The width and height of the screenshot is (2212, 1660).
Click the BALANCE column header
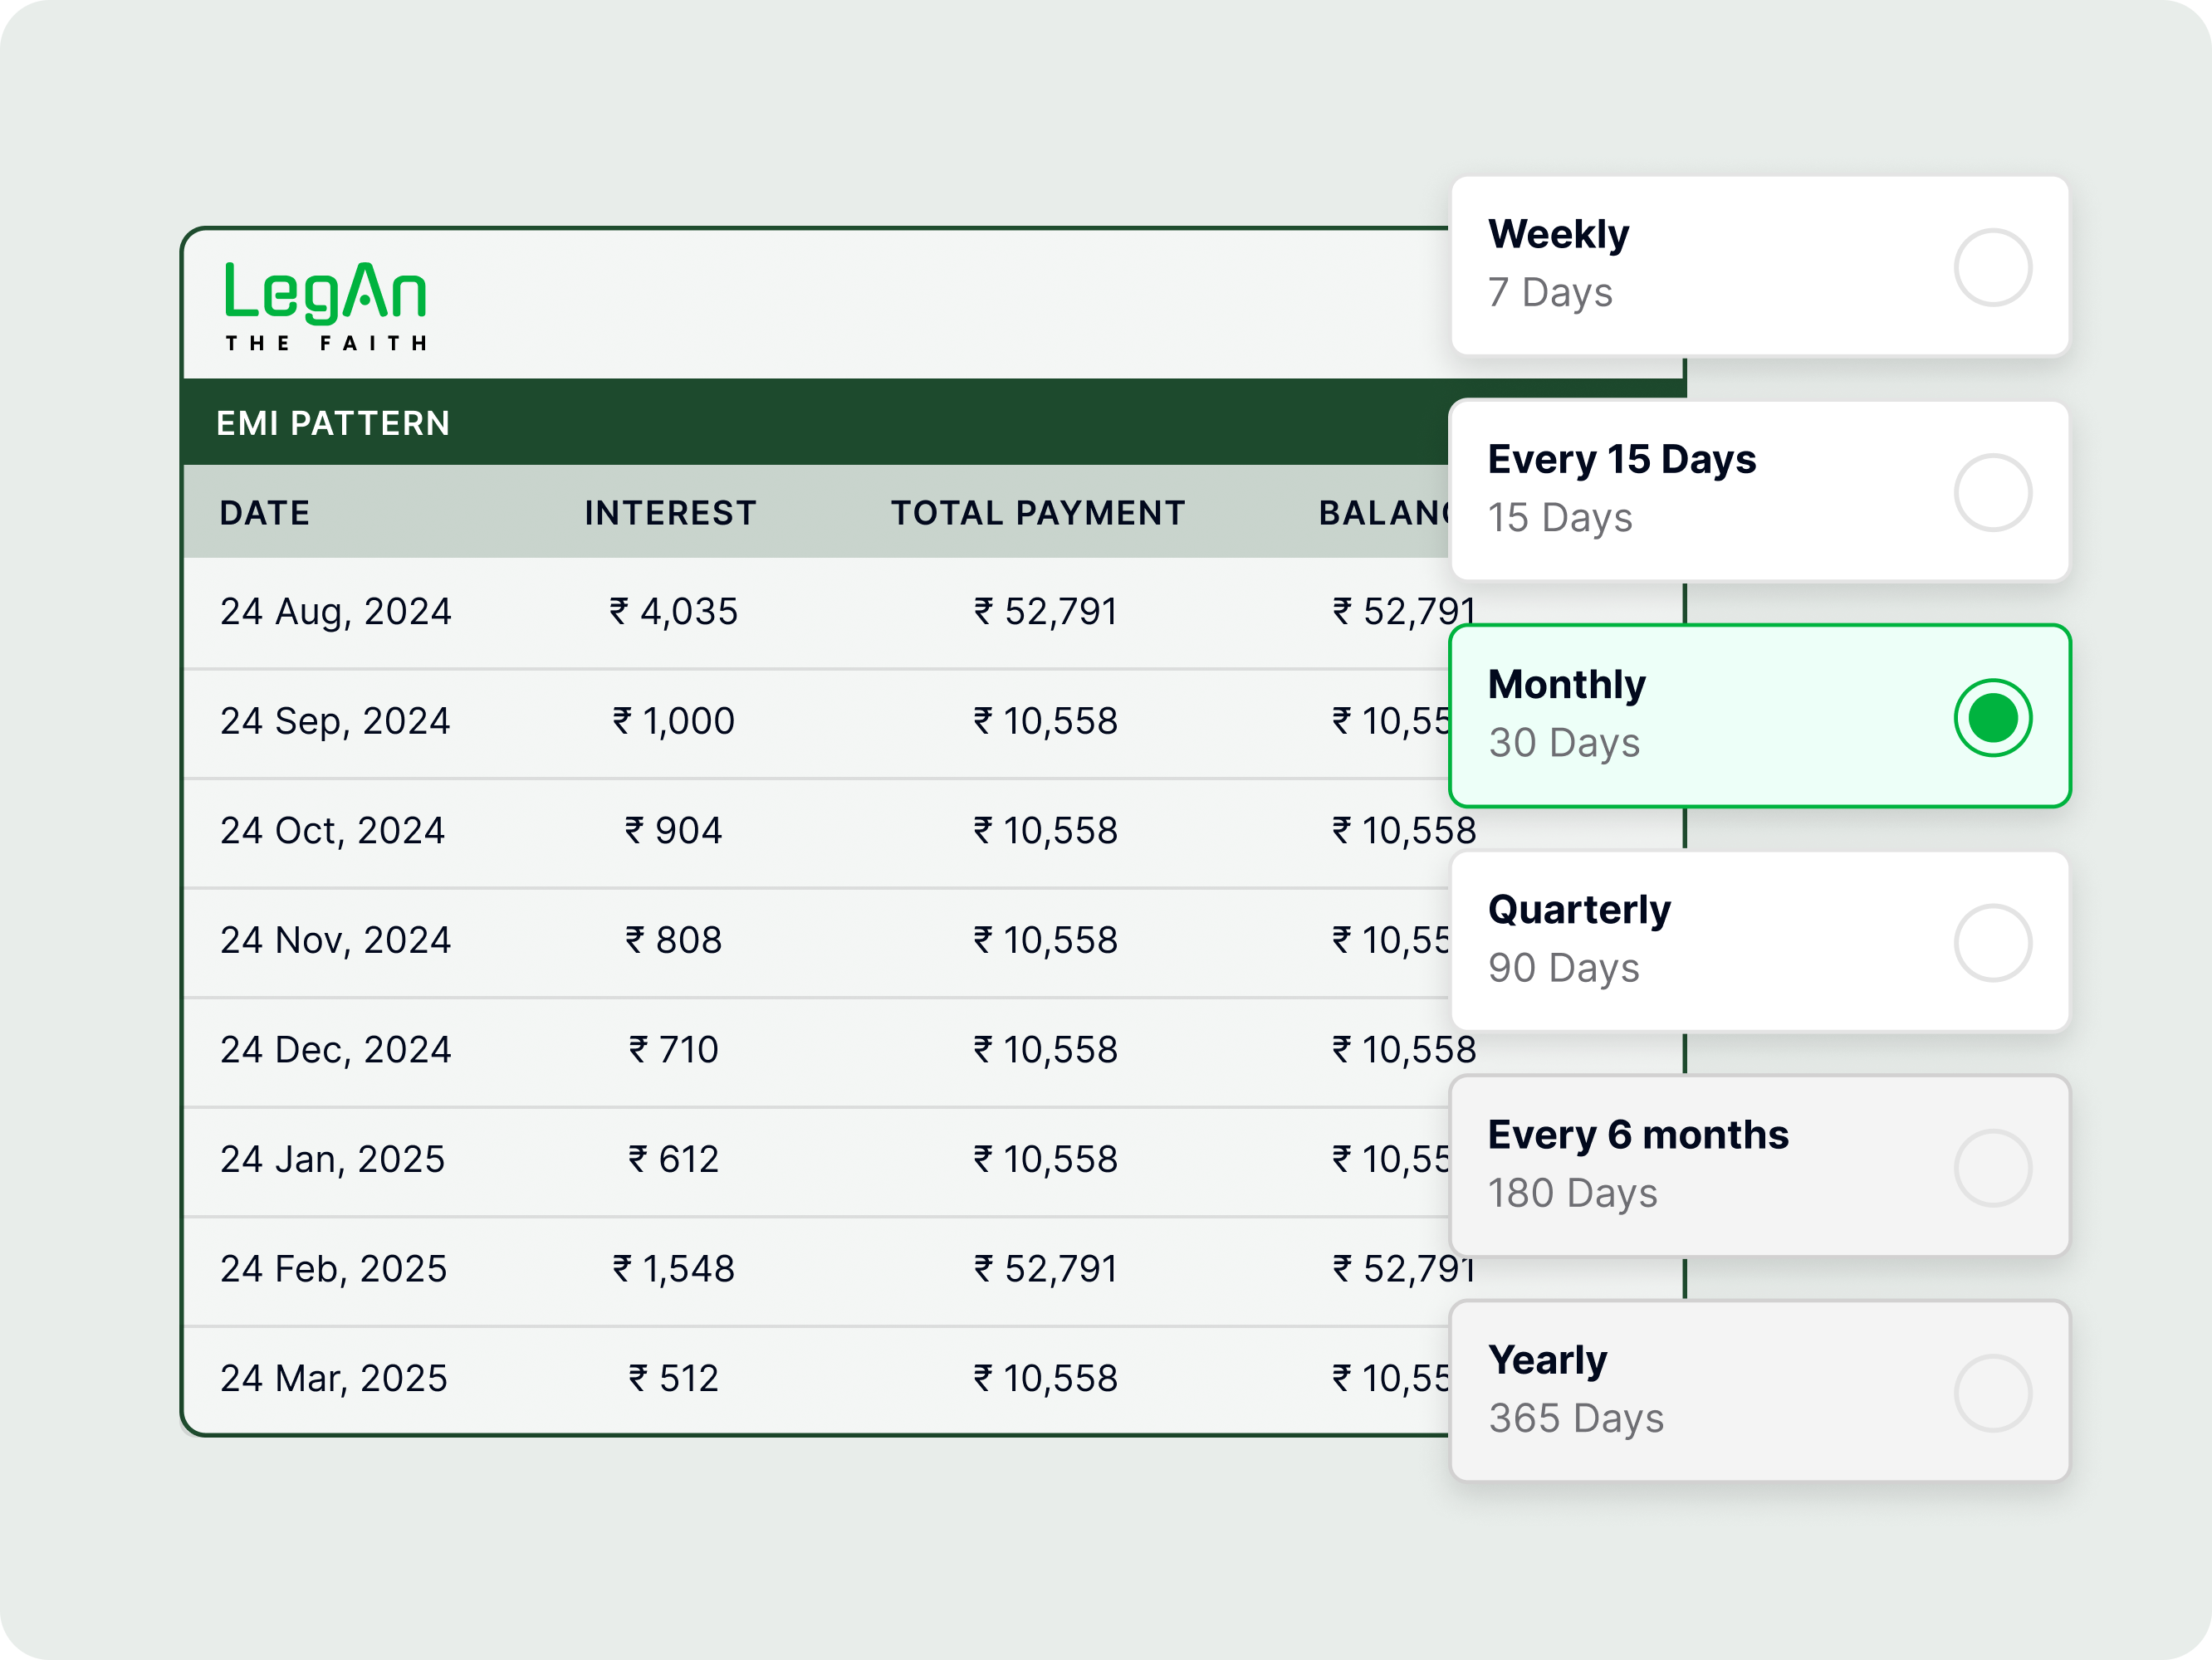pos(1383,513)
